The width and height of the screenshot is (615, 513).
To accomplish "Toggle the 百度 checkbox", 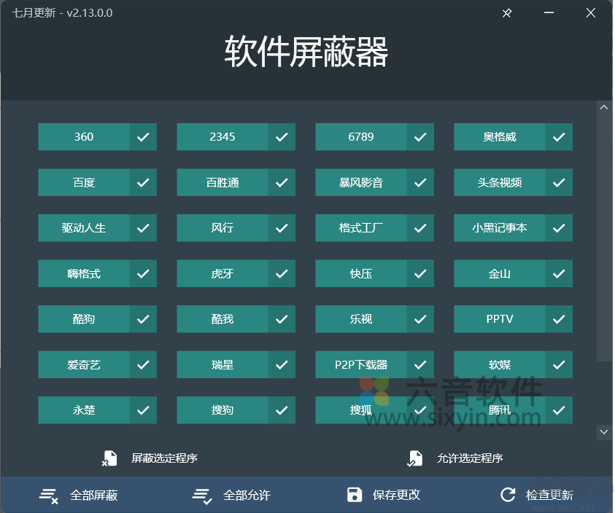I will tap(143, 182).
